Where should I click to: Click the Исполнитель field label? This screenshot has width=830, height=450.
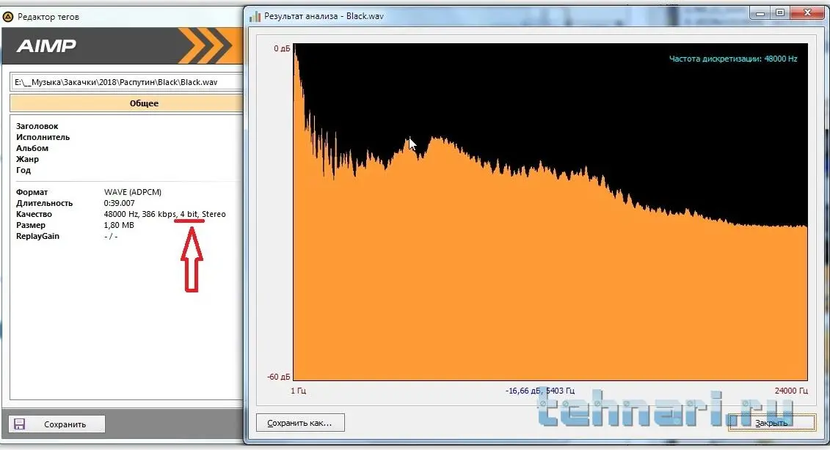click(43, 137)
